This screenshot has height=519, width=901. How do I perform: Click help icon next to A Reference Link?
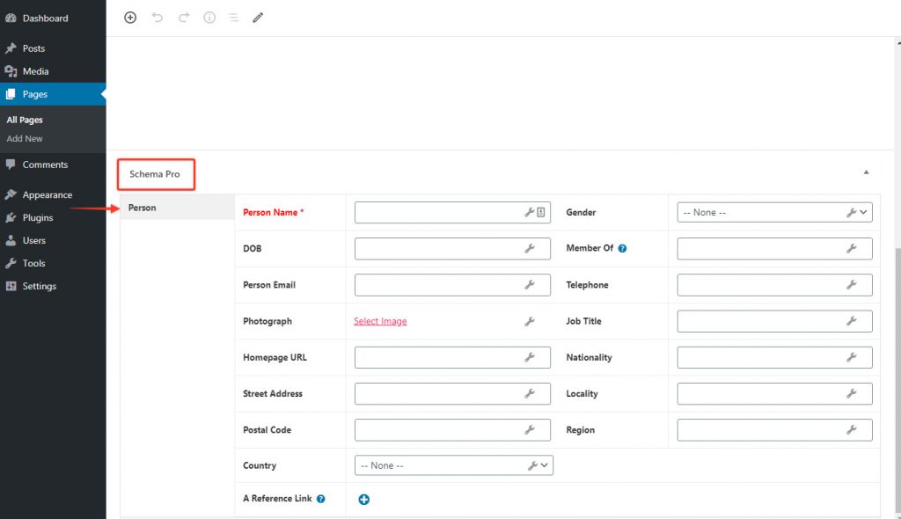coord(321,499)
